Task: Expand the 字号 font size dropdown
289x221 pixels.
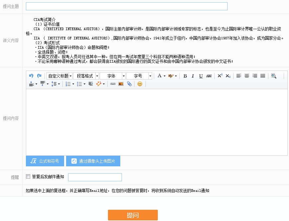Action: tap(139, 76)
